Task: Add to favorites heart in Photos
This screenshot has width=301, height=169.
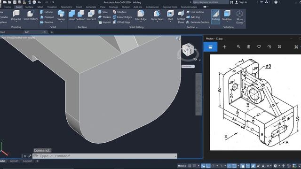Action: [259, 47]
